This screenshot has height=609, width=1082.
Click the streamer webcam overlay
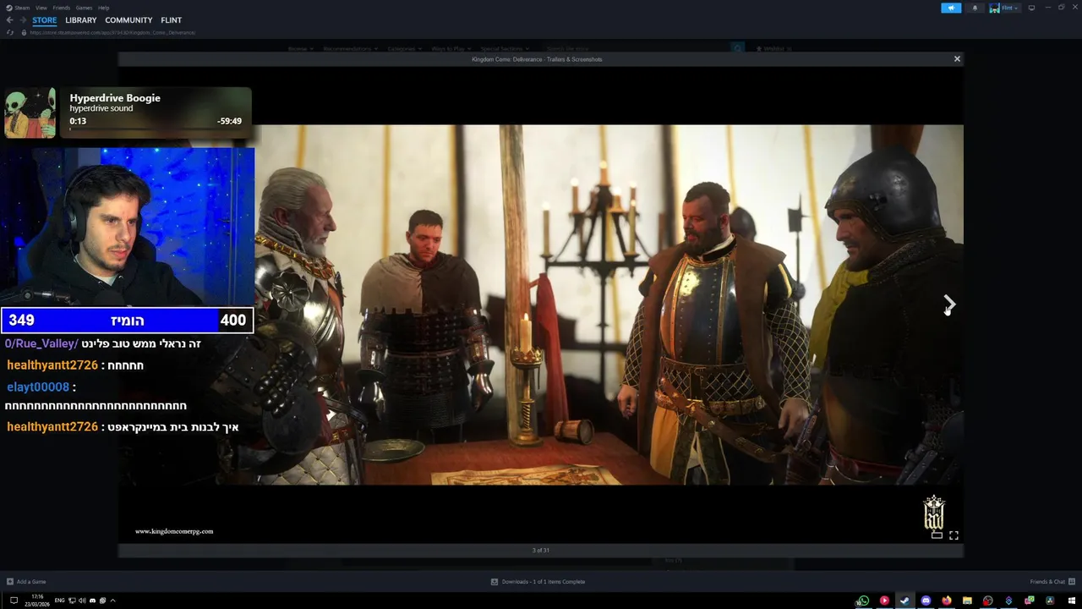point(127,227)
